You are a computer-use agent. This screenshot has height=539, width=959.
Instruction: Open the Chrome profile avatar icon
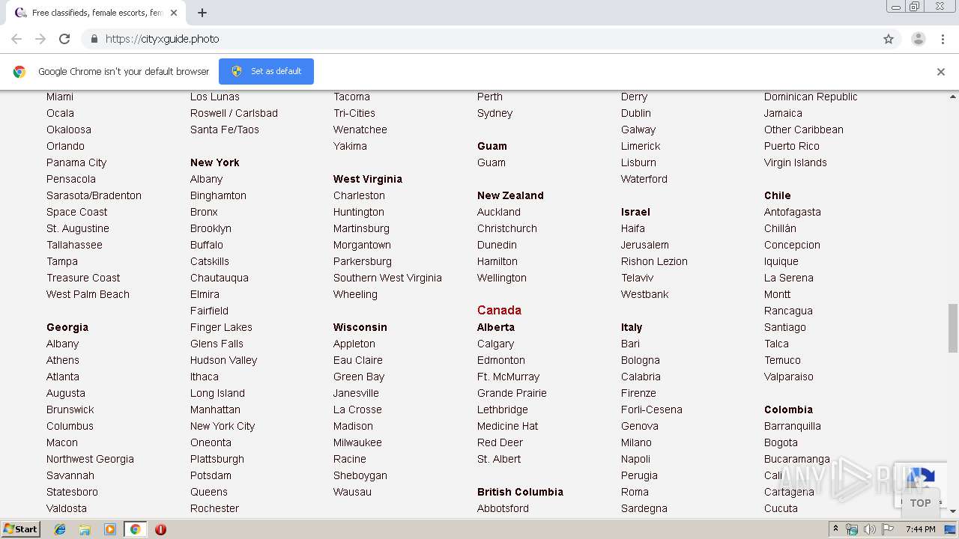(x=919, y=39)
